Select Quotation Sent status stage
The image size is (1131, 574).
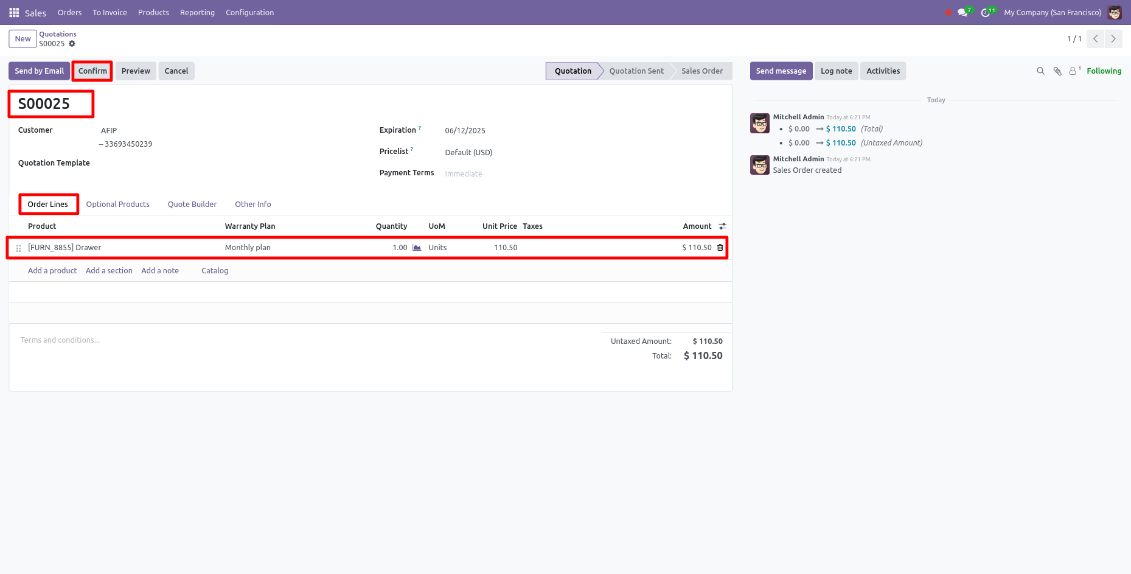click(x=636, y=71)
